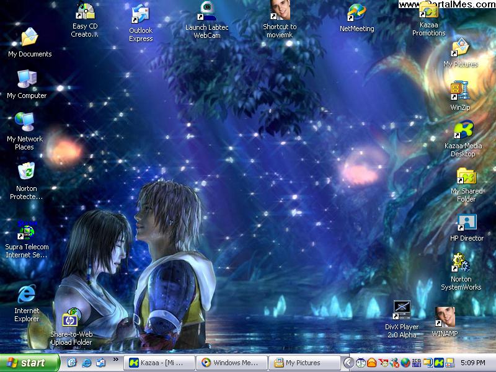The width and height of the screenshot is (496, 372).
Task: Switch to Windows Media Player taskbar button
Action: tap(231, 363)
